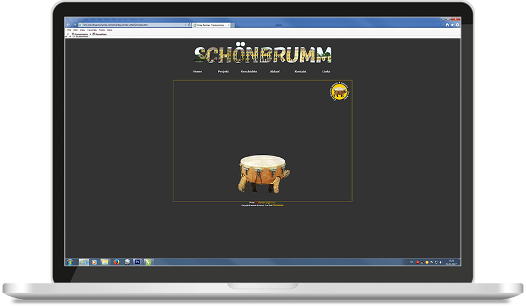
Task: Open the address bar dropdown arrow
Action: (x=186, y=25)
